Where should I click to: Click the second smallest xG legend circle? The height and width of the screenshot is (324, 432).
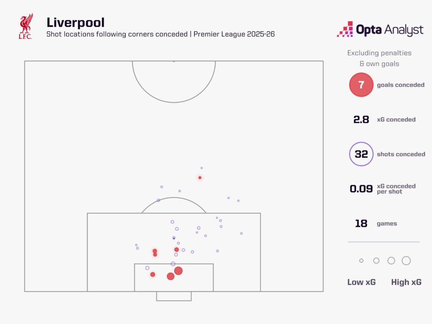pyautogui.click(x=376, y=261)
